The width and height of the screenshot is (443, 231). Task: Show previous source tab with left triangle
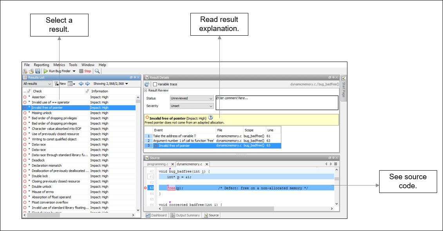pyautogui.click(x=326, y=164)
